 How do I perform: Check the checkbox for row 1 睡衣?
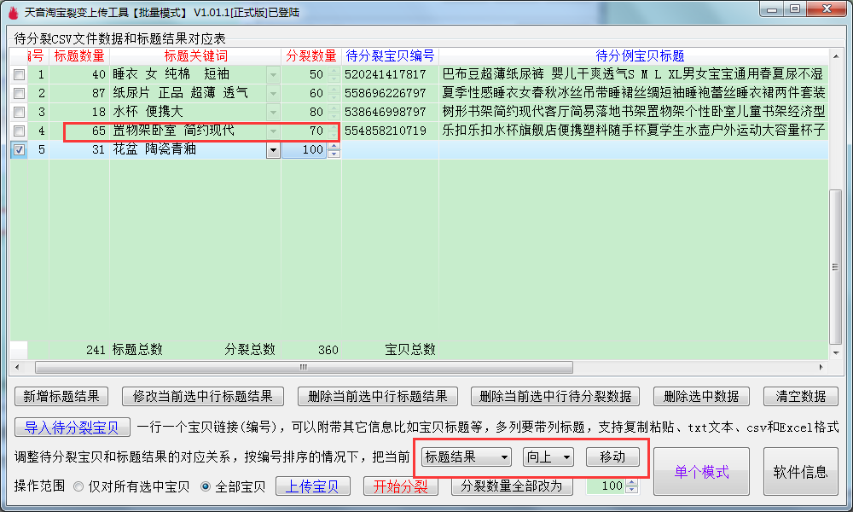click(19, 75)
